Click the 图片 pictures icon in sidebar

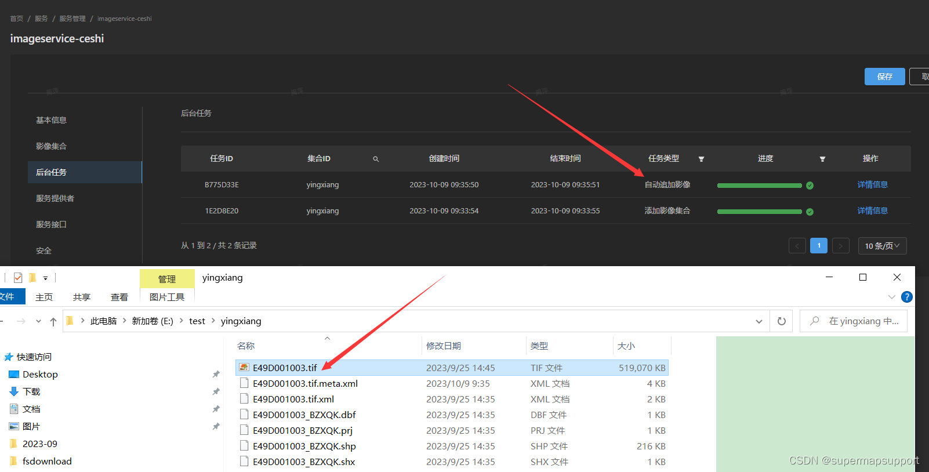(x=14, y=426)
